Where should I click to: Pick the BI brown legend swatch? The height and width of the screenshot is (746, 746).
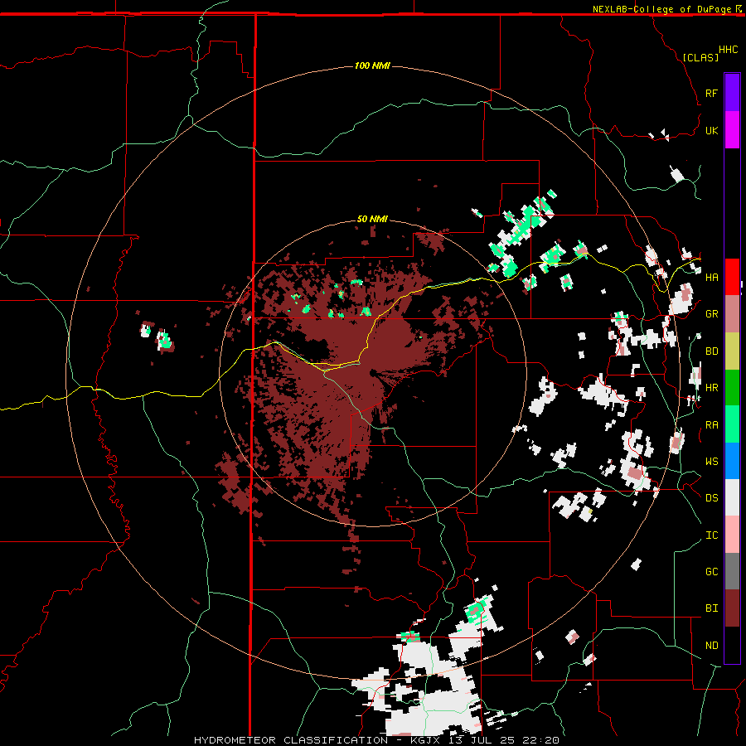pos(732,608)
